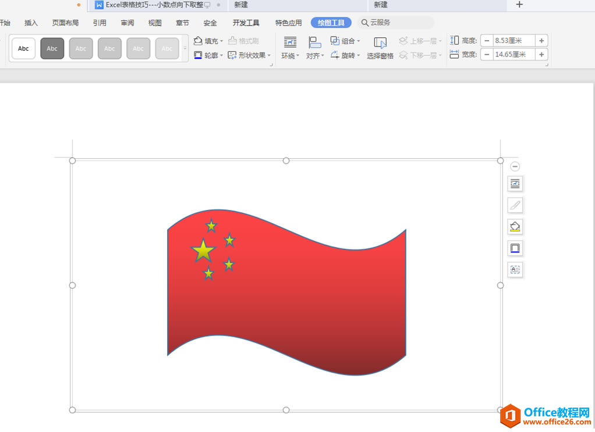The width and height of the screenshot is (595, 432).
Task: Select the 绘图工具 drawing tools tab
Action: (331, 23)
